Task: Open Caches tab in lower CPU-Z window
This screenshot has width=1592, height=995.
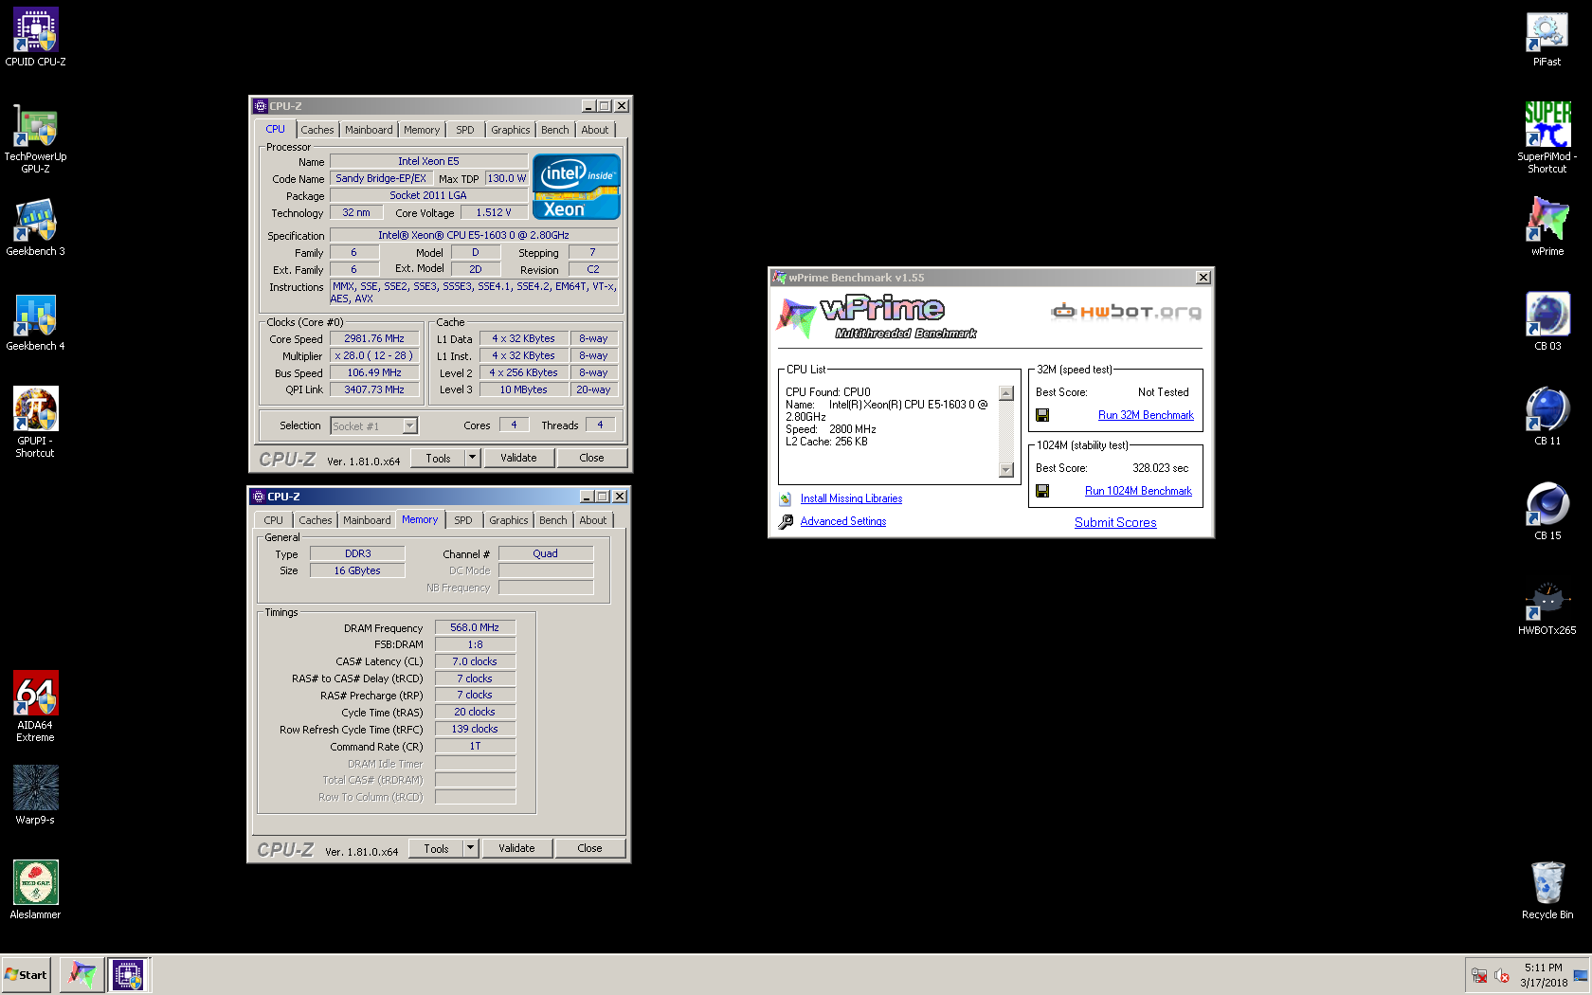Action: (x=316, y=520)
